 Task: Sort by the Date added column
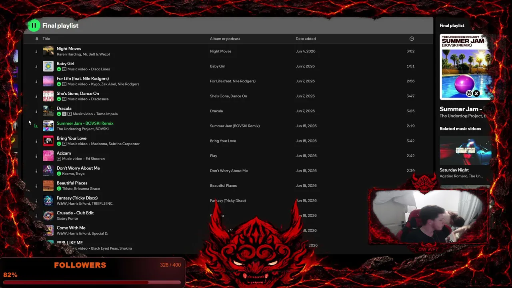click(x=306, y=39)
